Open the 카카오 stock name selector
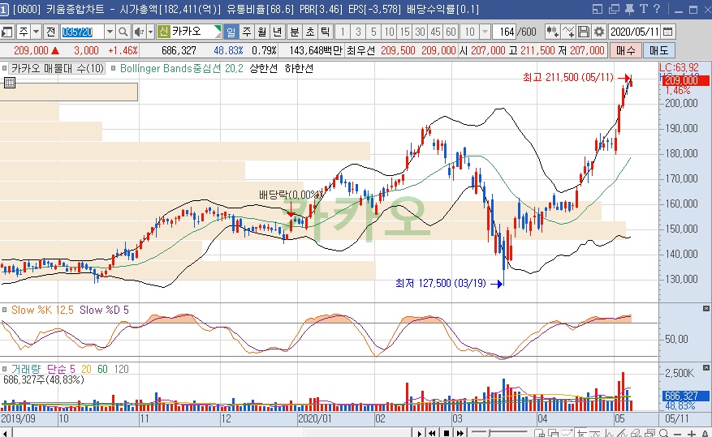Screen dimensions: 712x437 (189, 32)
